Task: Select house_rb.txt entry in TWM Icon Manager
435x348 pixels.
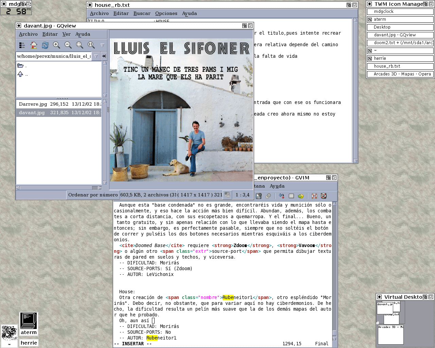Action: click(400, 66)
